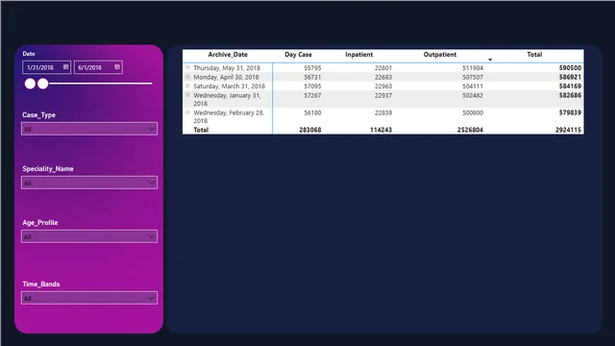Viewport: 615px width, 346px height.
Task: Click the Age_Profile slicer label
Action: (x=40, y=222)
